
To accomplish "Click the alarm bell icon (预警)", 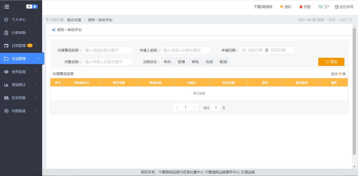I will tap(301, 7).
